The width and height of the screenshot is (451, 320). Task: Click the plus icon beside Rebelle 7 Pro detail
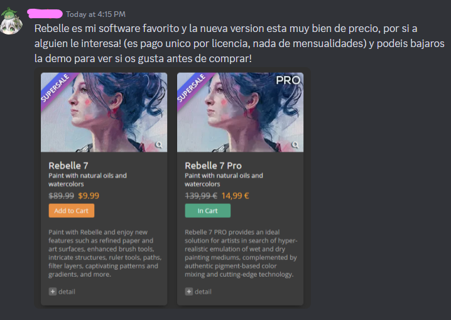coord(188,292)
